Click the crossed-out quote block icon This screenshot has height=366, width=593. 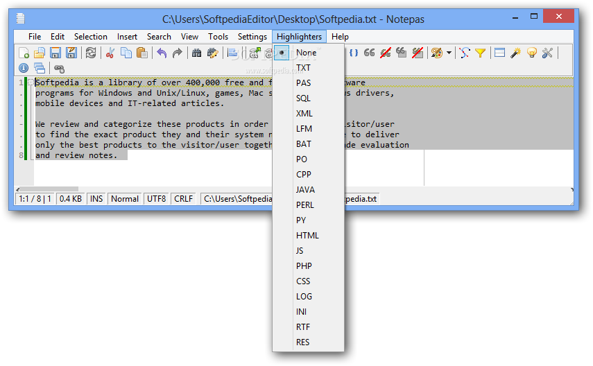pyautogui.click(x=417, y=53)
